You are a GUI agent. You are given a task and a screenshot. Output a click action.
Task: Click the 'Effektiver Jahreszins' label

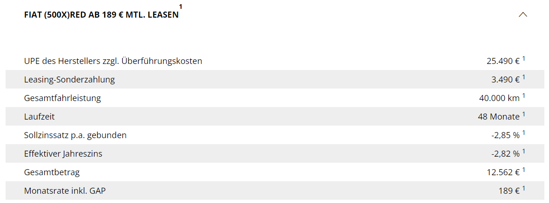coord(63,154)
